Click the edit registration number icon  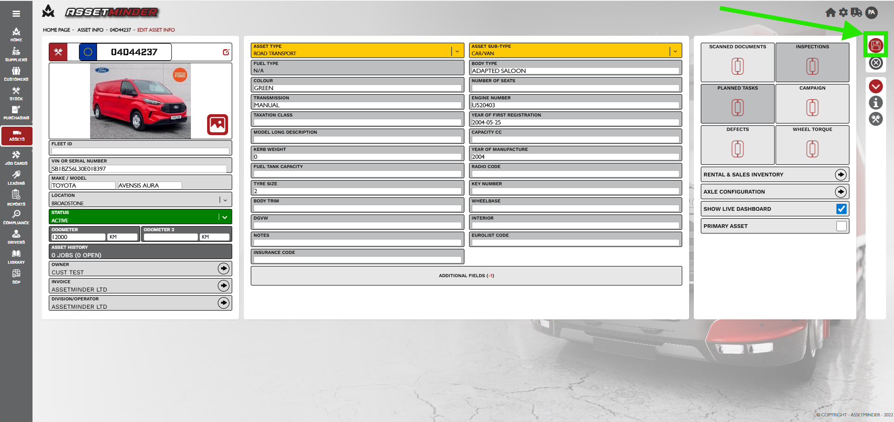(x=226, y=52)
